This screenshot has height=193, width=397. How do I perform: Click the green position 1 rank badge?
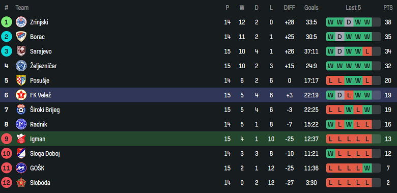click(6, 22)
